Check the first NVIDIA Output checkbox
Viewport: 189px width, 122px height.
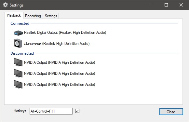[x=10, y=62]
